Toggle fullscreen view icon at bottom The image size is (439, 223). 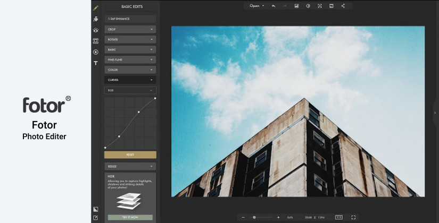(353, 217)
